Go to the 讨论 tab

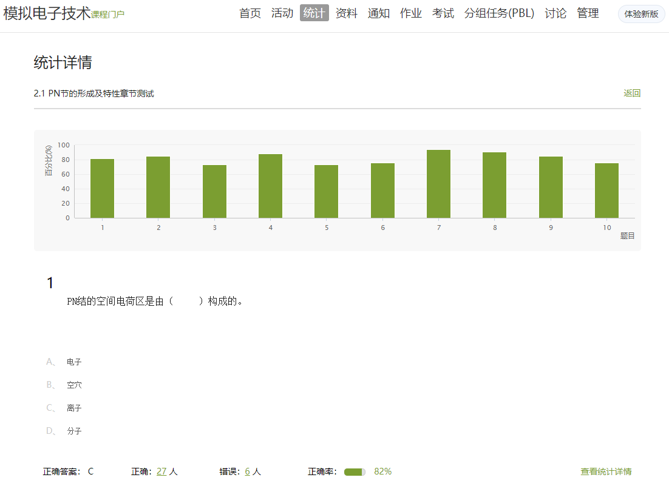pos(555,13)
